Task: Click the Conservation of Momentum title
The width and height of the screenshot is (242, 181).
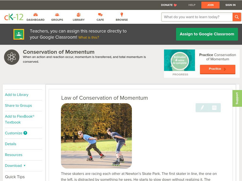Action: 59,52
